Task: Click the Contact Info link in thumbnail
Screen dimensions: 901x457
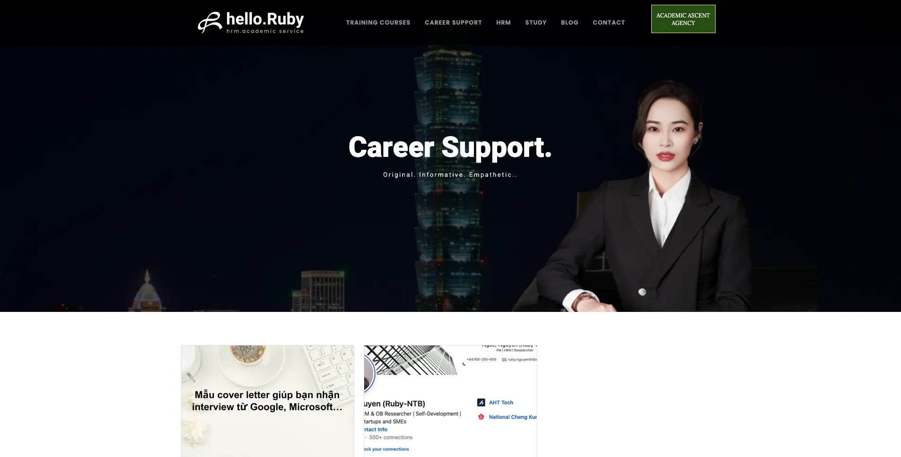Action: 376,430
